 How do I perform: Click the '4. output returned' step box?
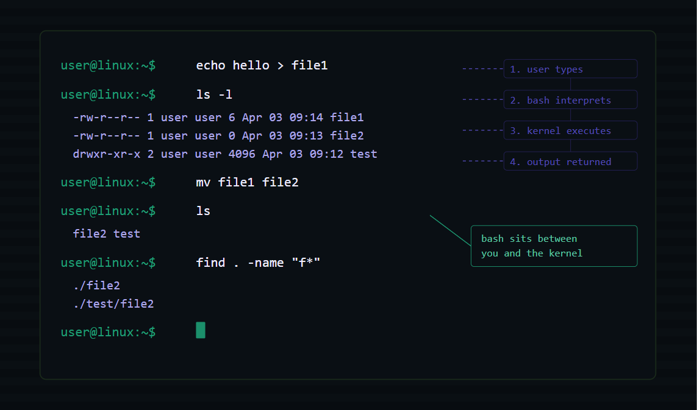(570, 161)
